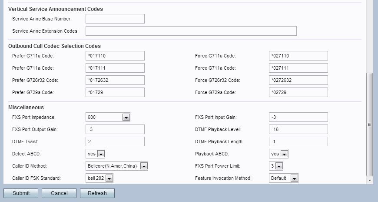Click the vertical scrollbar down arrow
This screenshot has width=378, height=202.
click(x=370, y=180)
